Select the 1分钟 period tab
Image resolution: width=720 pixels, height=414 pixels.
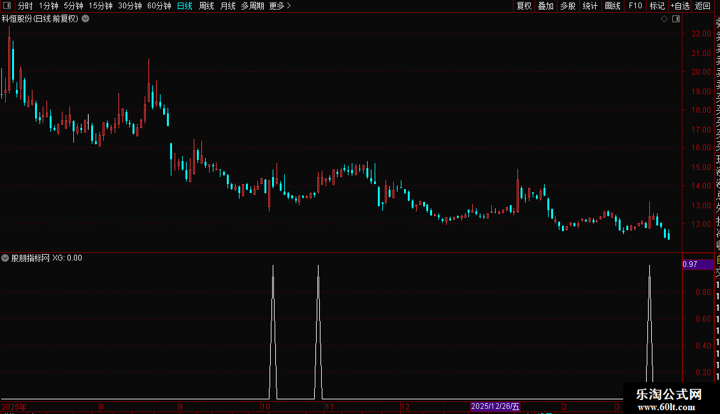point(48,6)
